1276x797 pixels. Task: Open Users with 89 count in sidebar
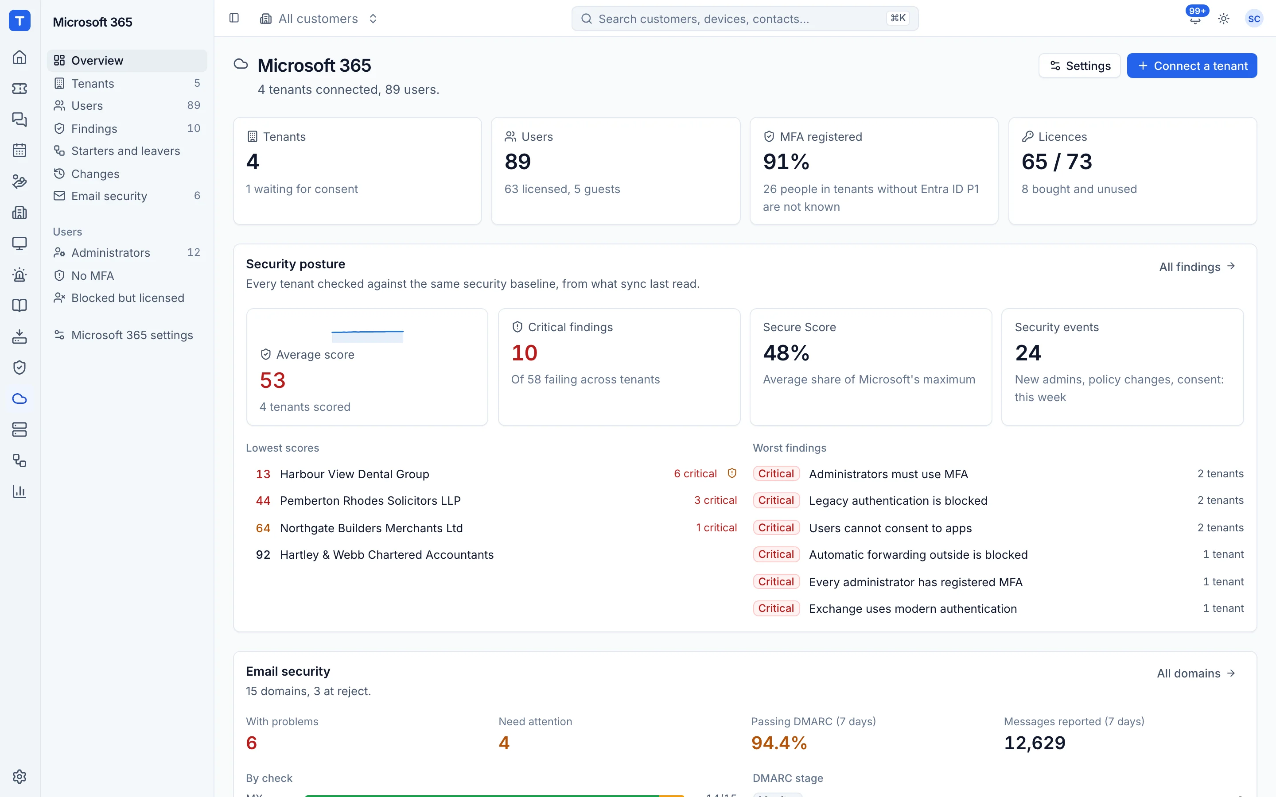tap(127, 105)
